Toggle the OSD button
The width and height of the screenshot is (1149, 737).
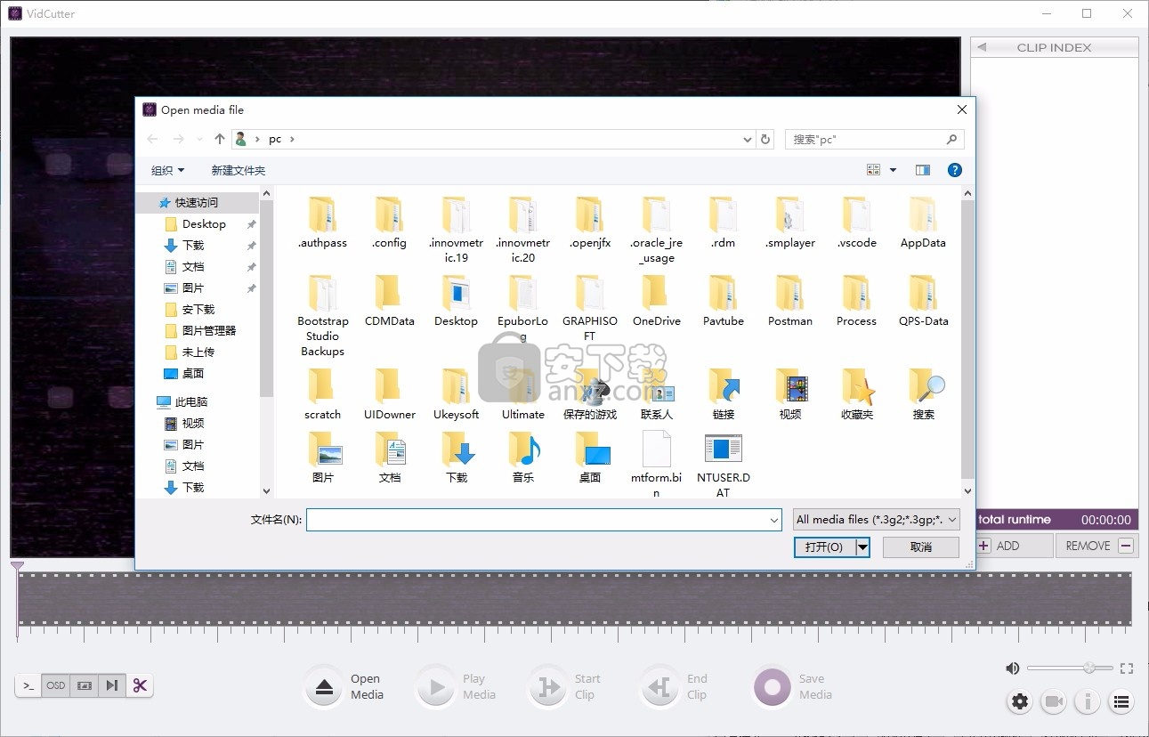pos(56,685)
